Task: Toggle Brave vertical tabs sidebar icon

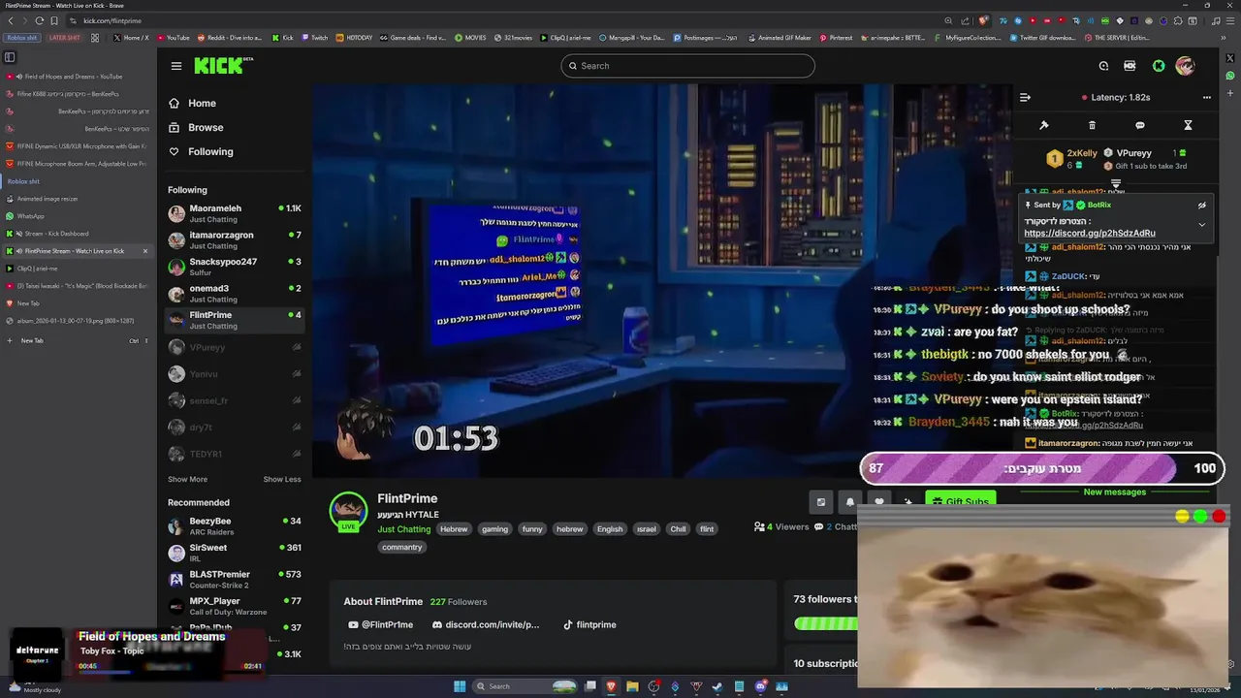Action: point(10,57)
